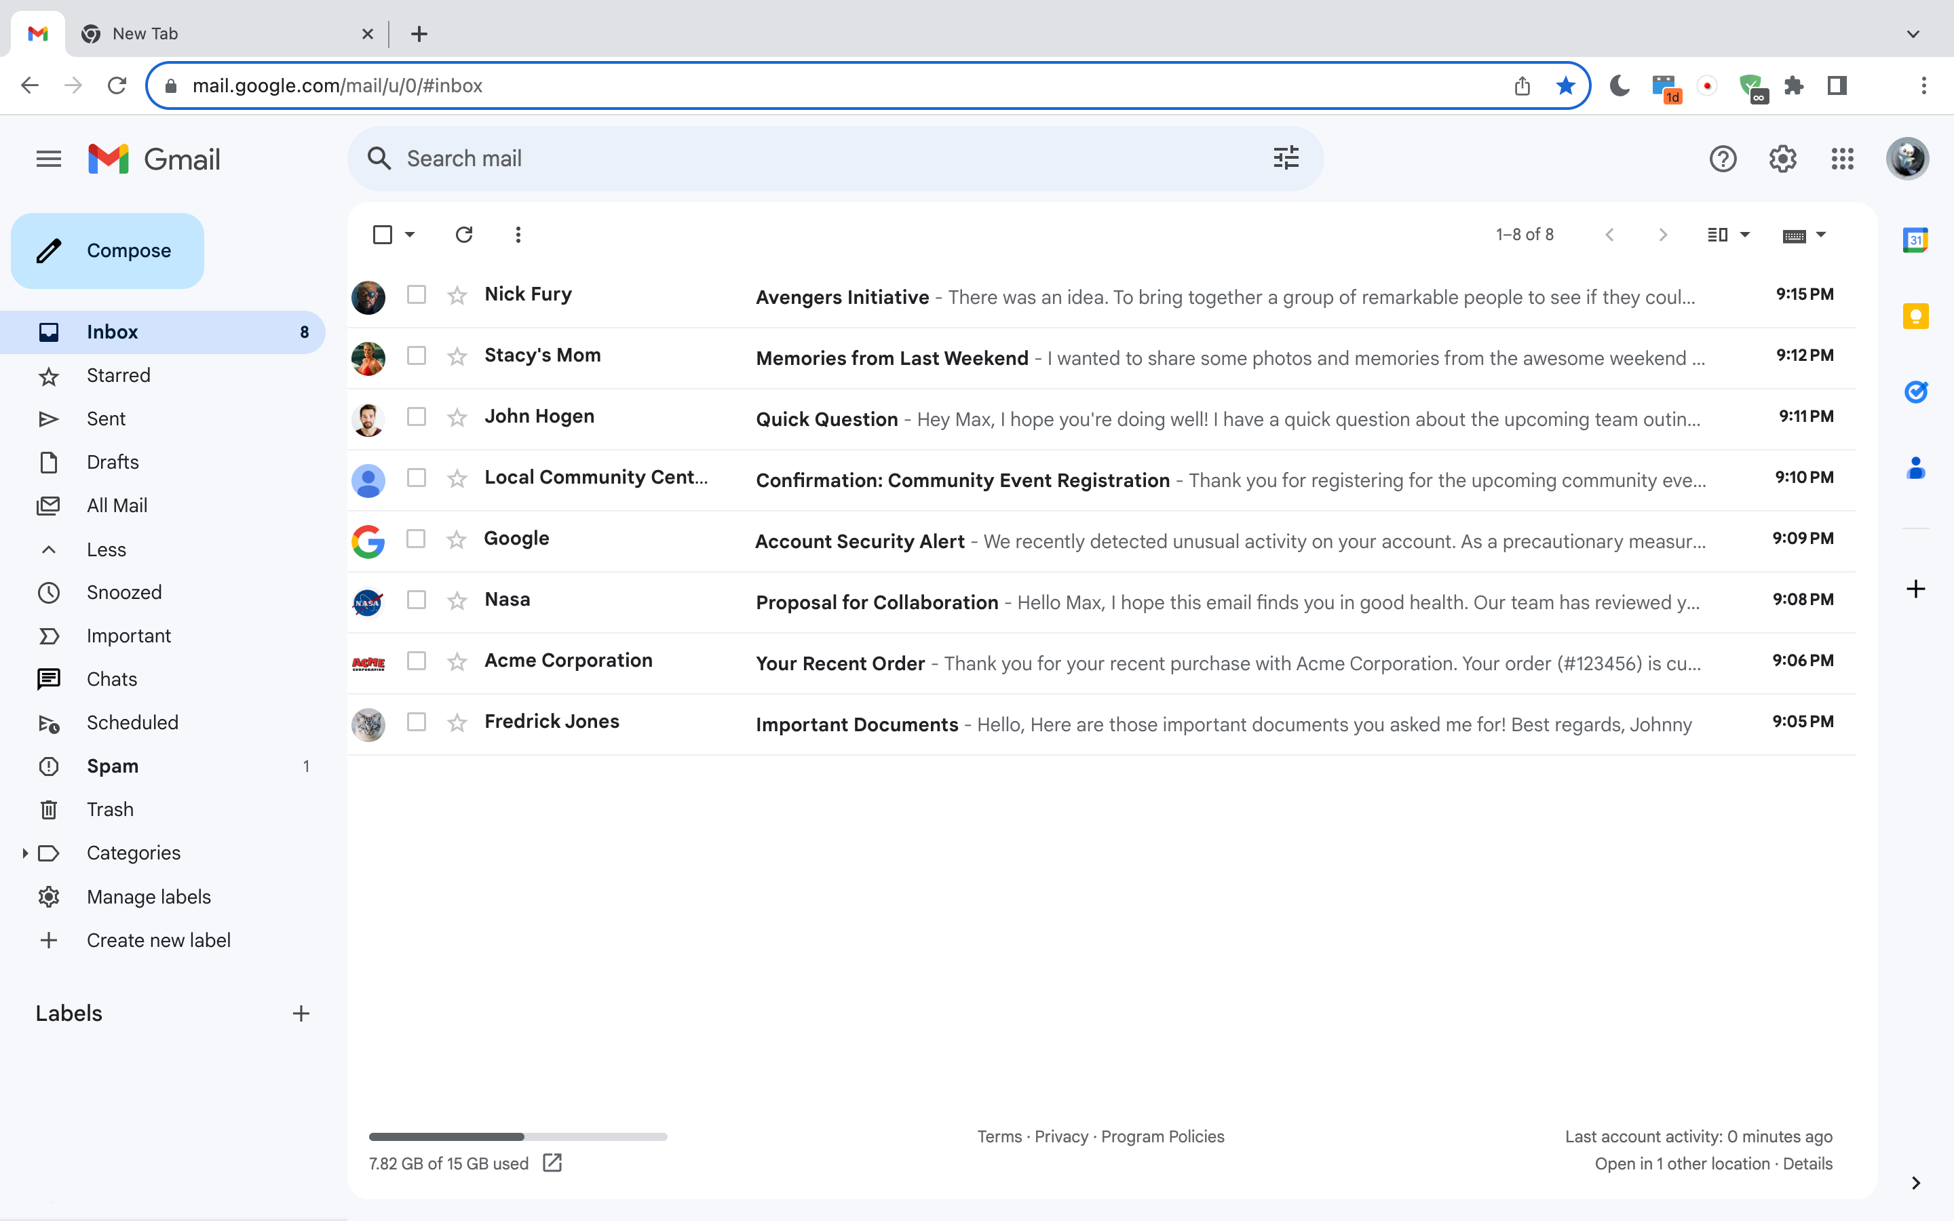Open the Privacy link in footer

(x=1061, y=1136)
